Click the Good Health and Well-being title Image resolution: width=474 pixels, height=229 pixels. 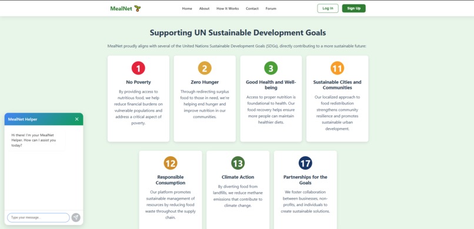pyautogui.click(x=271, y=85)
